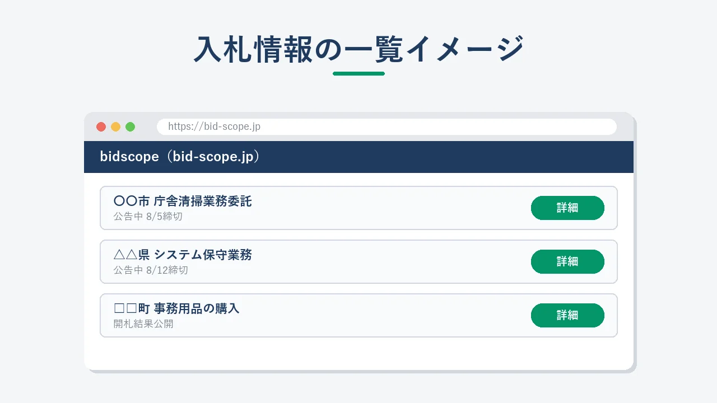Click the yellow minimize dot

[115, 126]
